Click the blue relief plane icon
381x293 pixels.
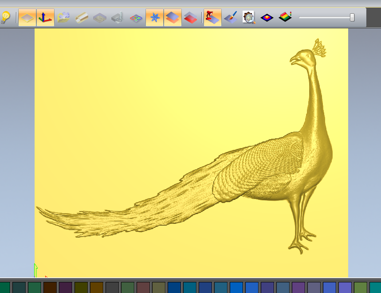point(173,18)
